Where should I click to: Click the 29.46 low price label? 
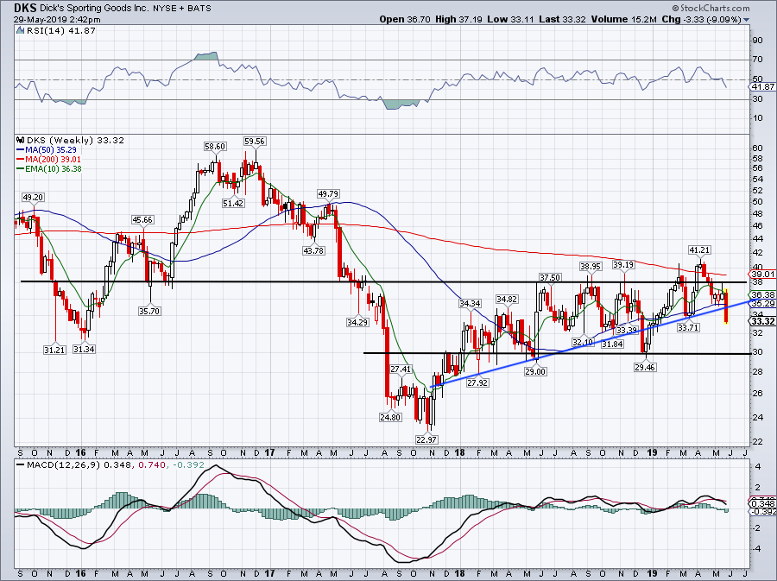click(x=645, y=367)
